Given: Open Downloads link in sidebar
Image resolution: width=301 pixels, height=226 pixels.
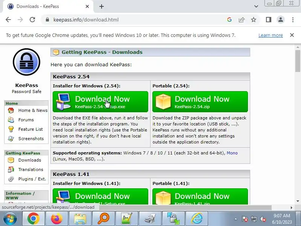Looking at the screenshot, I should 30,160.
